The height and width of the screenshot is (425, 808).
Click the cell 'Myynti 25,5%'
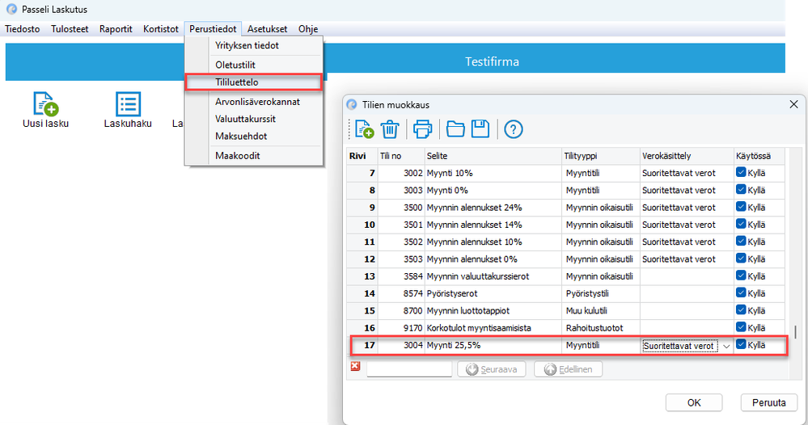[493, 345]
